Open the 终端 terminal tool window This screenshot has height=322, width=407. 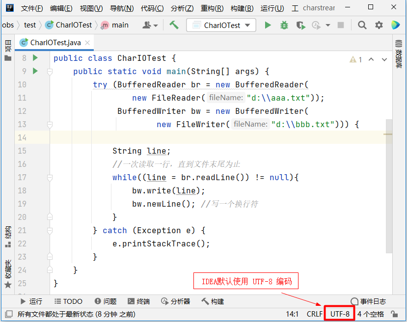[139, 301]
